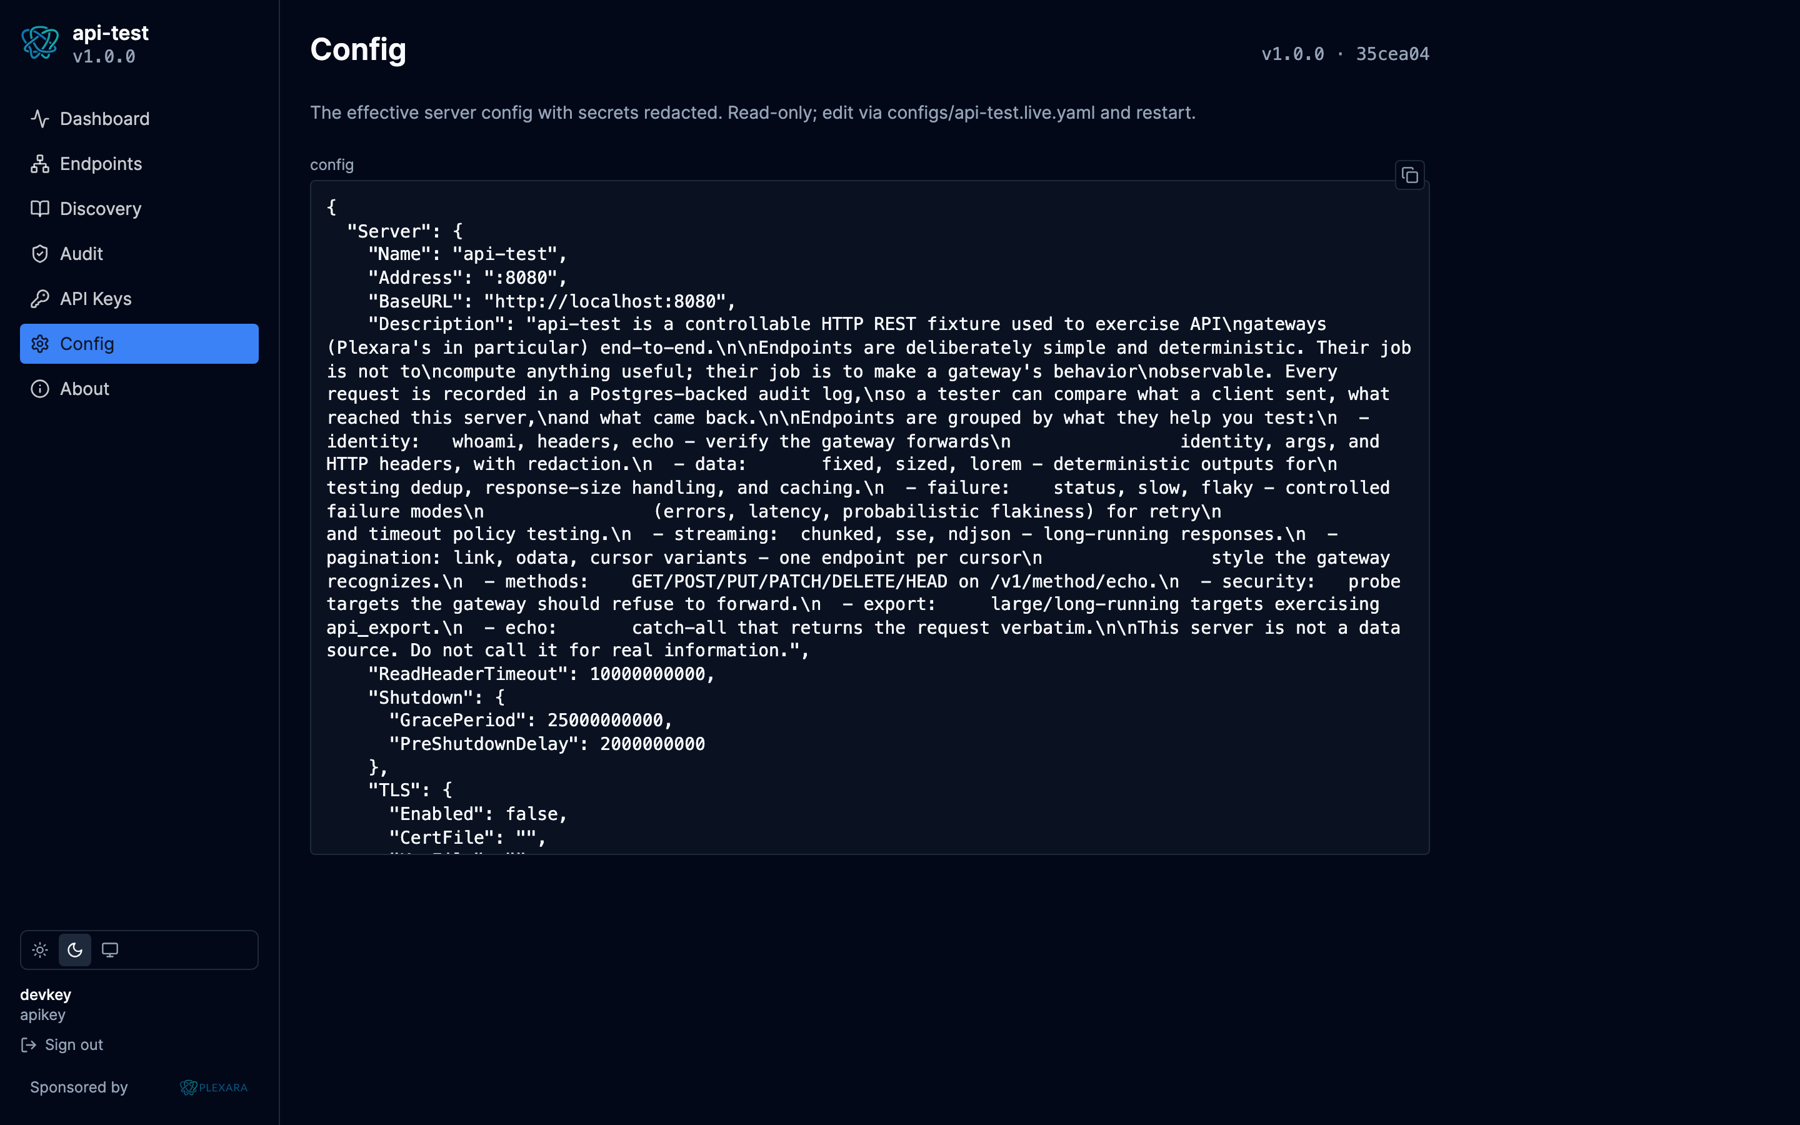The image size is (1800, 1125).
Task: Click the version v1.0.0 · 35cea04 text
Action: [1345, 54]
